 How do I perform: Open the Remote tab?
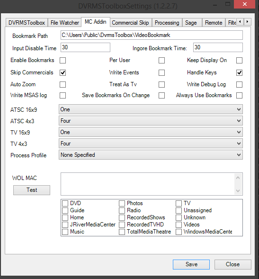click(214, 23)
